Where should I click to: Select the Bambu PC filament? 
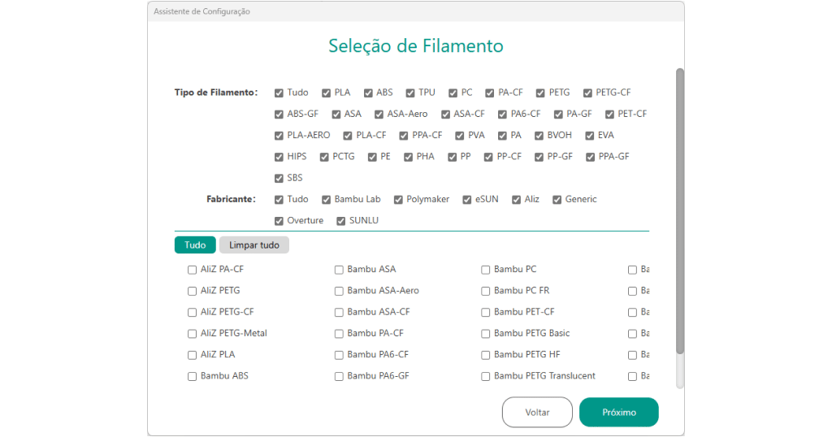[x=486, y=270]
